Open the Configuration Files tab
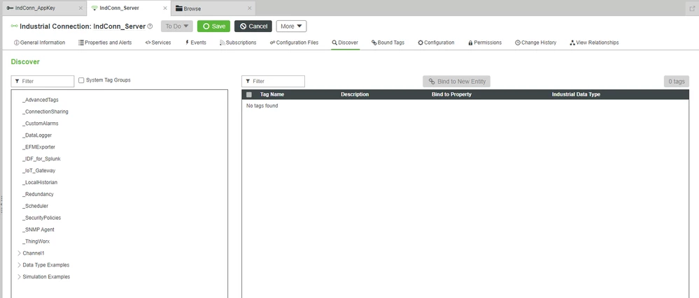Image resolution: width=699 pixels, height=298 pixels. click(294, 43)
